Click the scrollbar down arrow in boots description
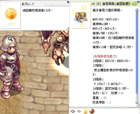Screen dimensions: 140x114 click(x=137, y=103)
